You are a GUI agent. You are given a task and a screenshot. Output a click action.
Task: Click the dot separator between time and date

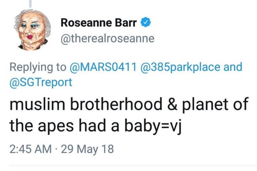(56, 149)
